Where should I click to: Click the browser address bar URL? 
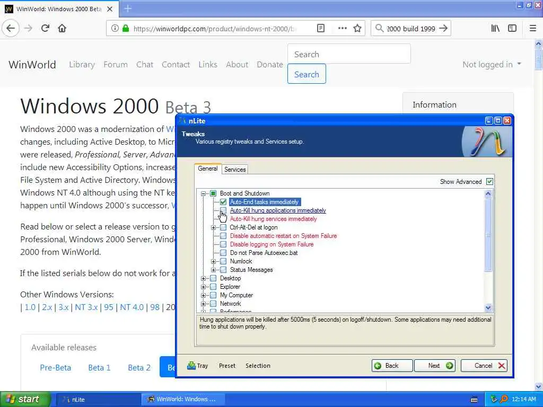click(x=215, y=29)
